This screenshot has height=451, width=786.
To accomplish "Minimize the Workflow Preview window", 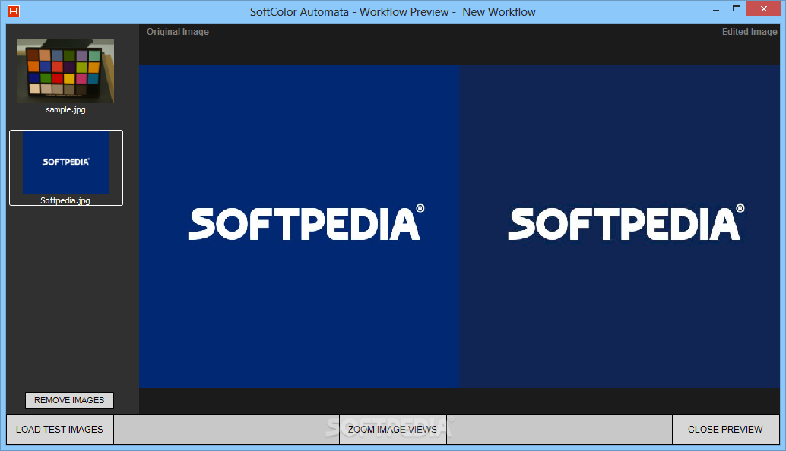I will click(x=716, y=9).
